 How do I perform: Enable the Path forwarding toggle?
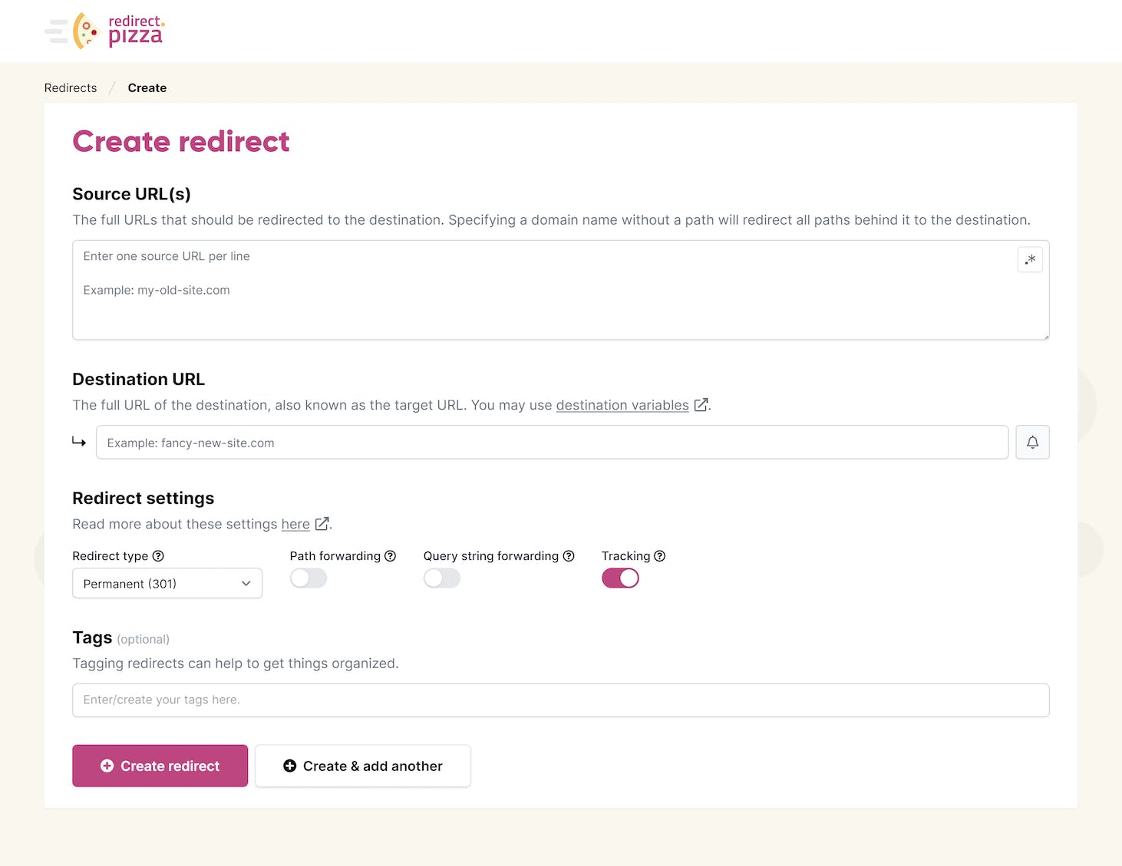coord(309,578)
